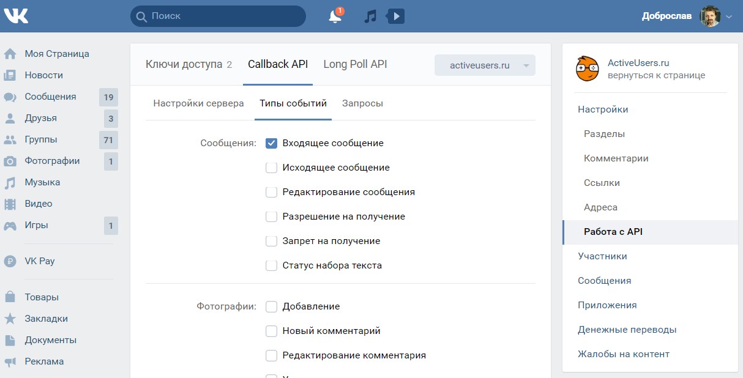Open Настройки in the right menu

coord(603,109)
